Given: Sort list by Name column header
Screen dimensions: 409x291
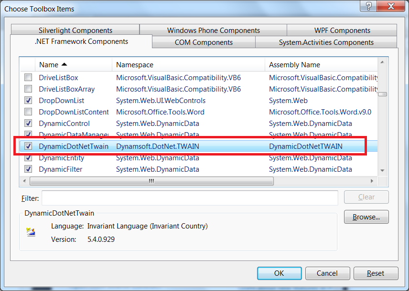Looking at the screenshot, I should [53, 65].
